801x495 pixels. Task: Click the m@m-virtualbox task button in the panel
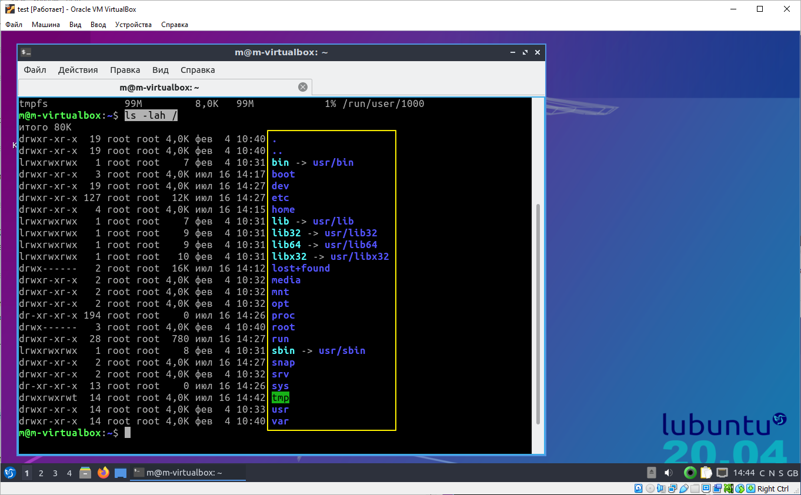tap(188, 473)
